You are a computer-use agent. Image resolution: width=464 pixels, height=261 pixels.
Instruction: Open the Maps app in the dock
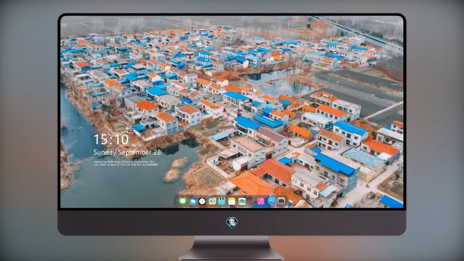point(212,201)
